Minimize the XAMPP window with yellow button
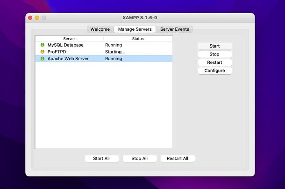The image size is (285, 189). (37, 18)
